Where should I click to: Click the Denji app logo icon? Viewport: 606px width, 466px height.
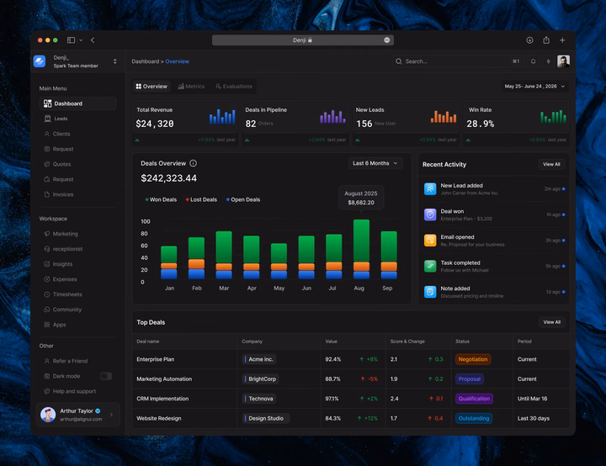(40, 61)
